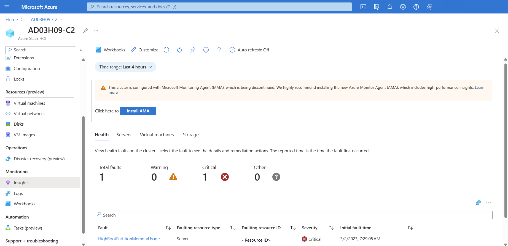The image size is (508, 246).
Task: Click the Azure Stack HCI resource icon
Action: 10,33
